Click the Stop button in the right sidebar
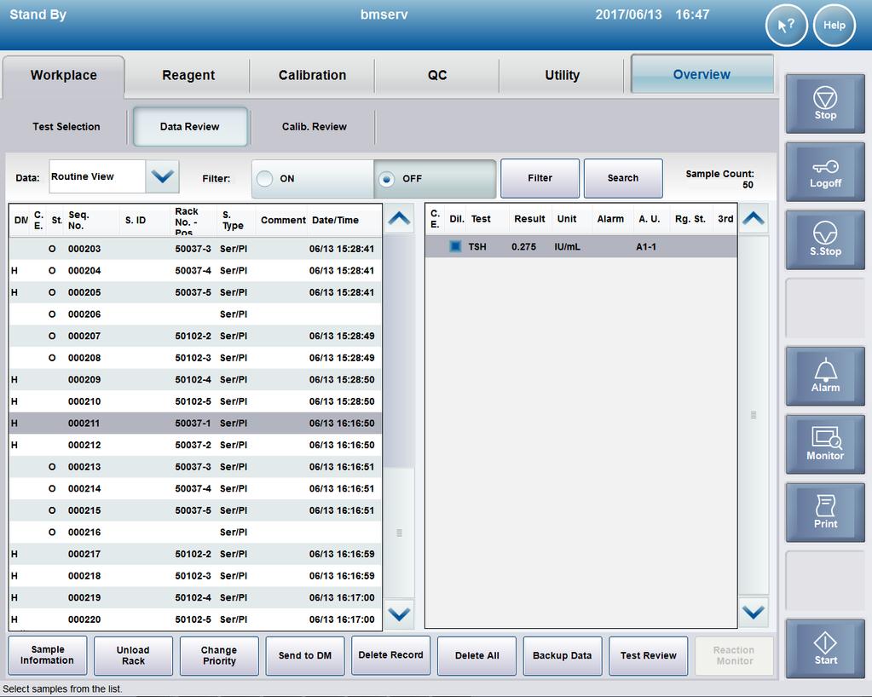Viewport: 872px width, 697px height. tap(825, 104)
